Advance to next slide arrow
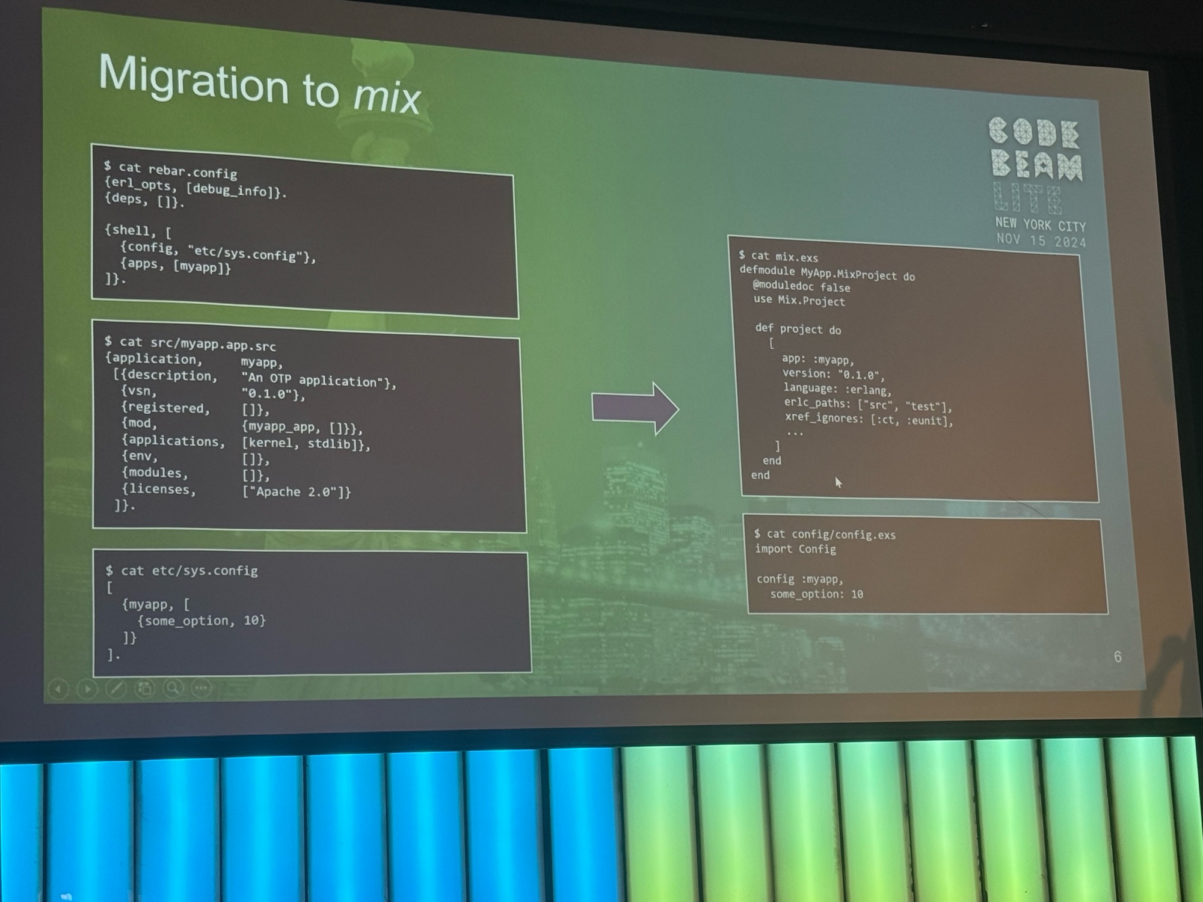1203x902 pixels. pos(87,689)
